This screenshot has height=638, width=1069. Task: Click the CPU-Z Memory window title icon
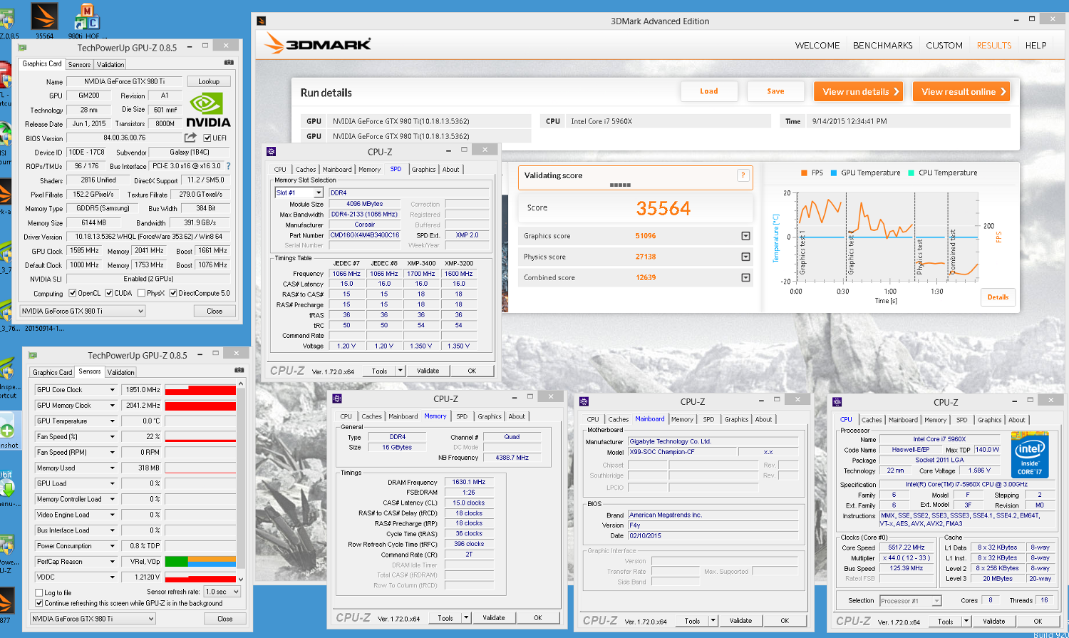(336, 398)
